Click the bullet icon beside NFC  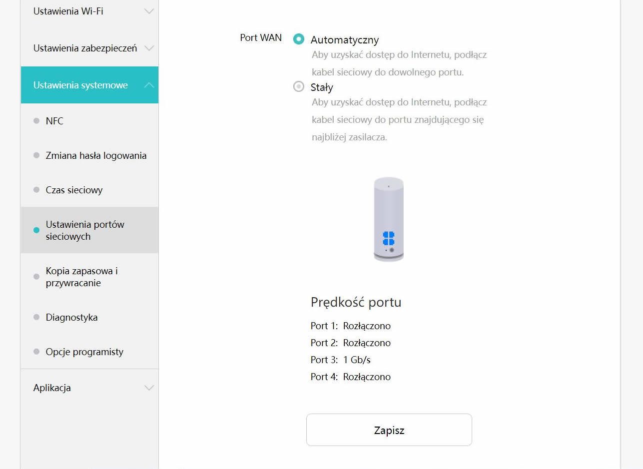[36, 121]
